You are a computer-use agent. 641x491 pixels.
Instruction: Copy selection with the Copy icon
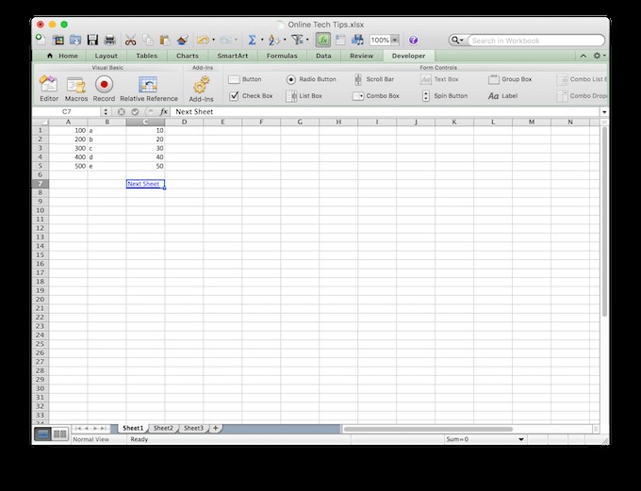148,41
